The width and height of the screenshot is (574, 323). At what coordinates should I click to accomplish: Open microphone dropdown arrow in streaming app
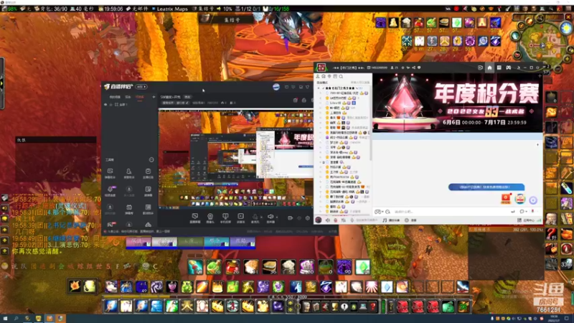click(x=261, y=217)
